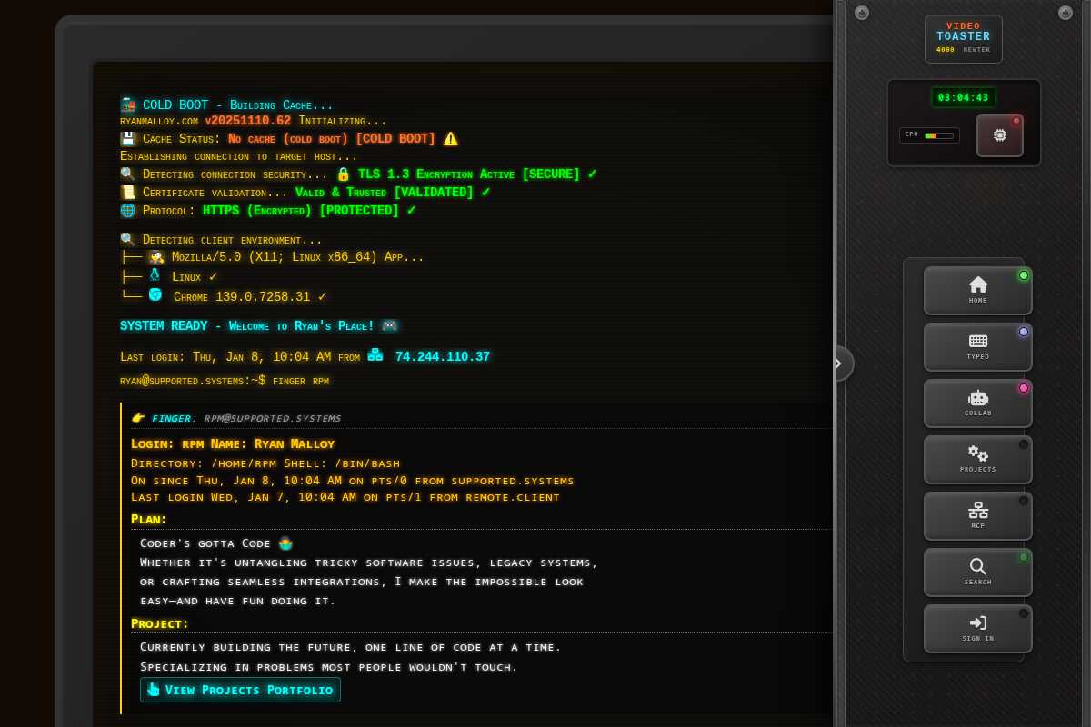The image size is (1091, 727).
Task: Click the Search magnifier button
Action: point(977,572)
